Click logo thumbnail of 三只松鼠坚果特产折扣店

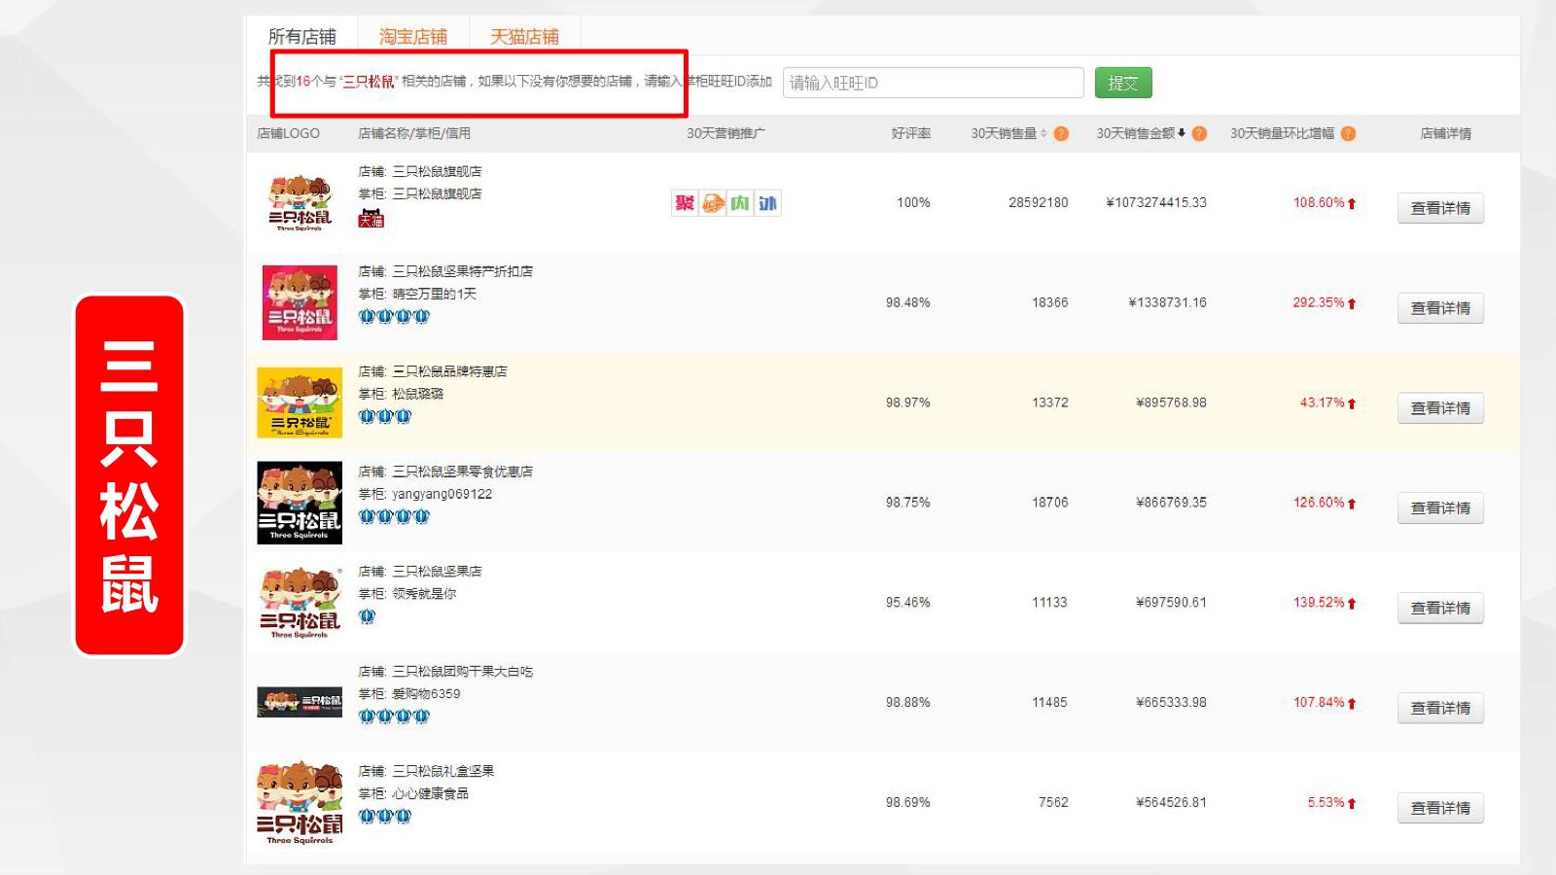point(300,302)
